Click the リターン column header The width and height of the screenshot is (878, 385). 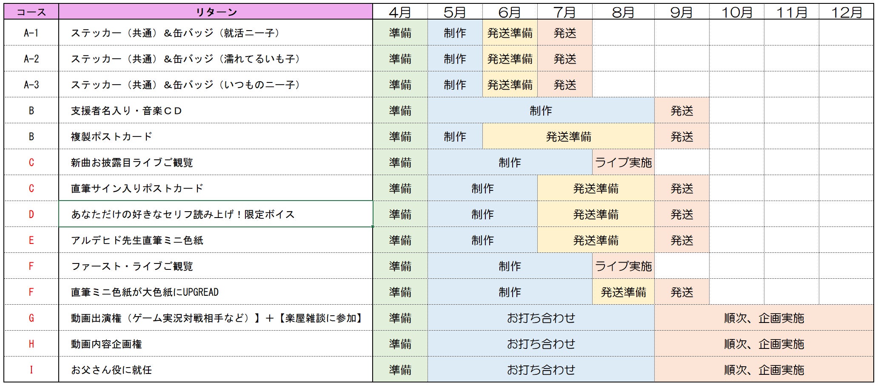216,12
